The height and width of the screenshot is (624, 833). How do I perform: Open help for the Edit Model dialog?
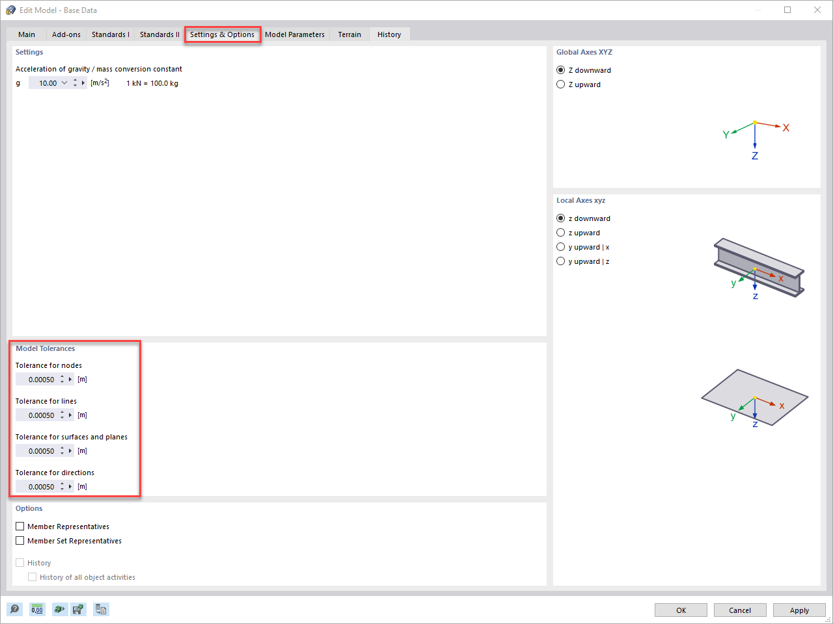[14, 609]
